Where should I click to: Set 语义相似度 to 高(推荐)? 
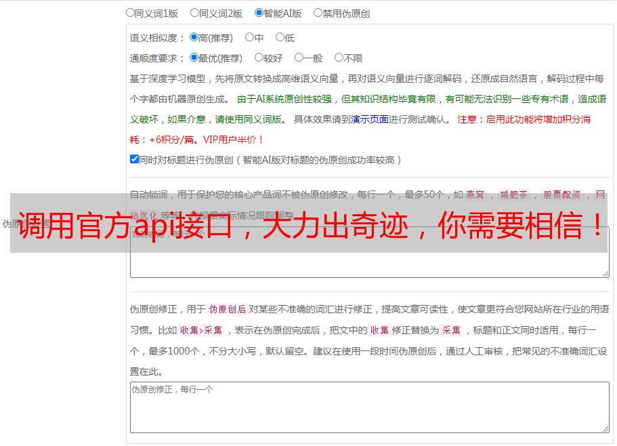(x=194, y=37)
